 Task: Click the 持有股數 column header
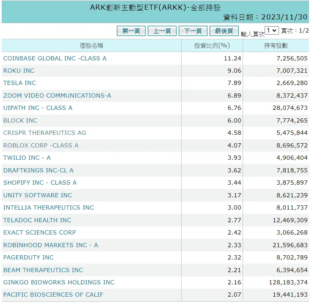click(276, 46)
